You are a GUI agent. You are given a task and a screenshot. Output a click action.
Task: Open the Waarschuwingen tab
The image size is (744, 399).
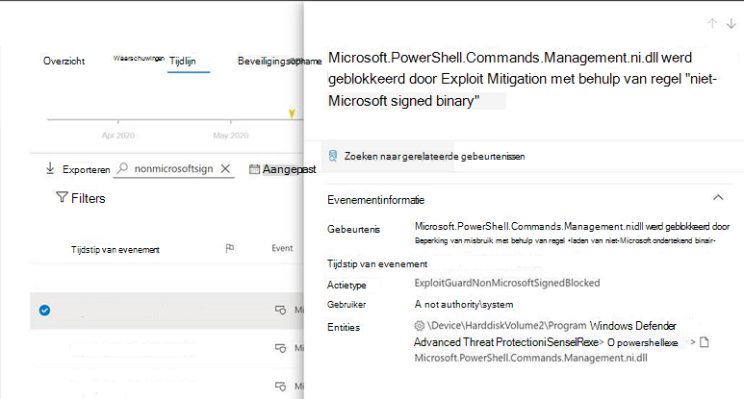pos(139,59)
